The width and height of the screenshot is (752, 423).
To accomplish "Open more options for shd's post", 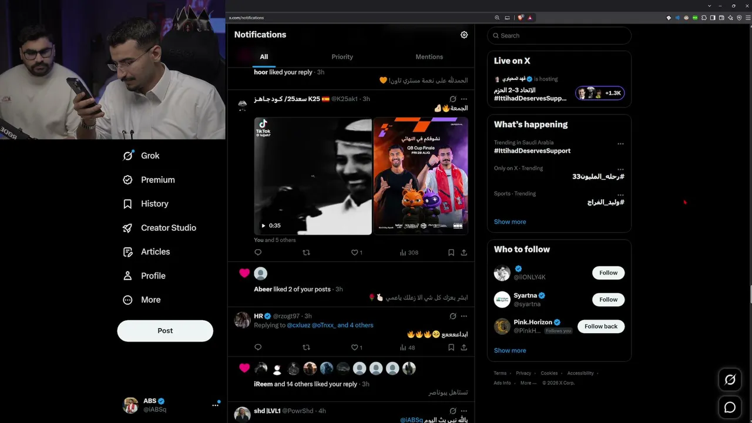I will (464, 411).
